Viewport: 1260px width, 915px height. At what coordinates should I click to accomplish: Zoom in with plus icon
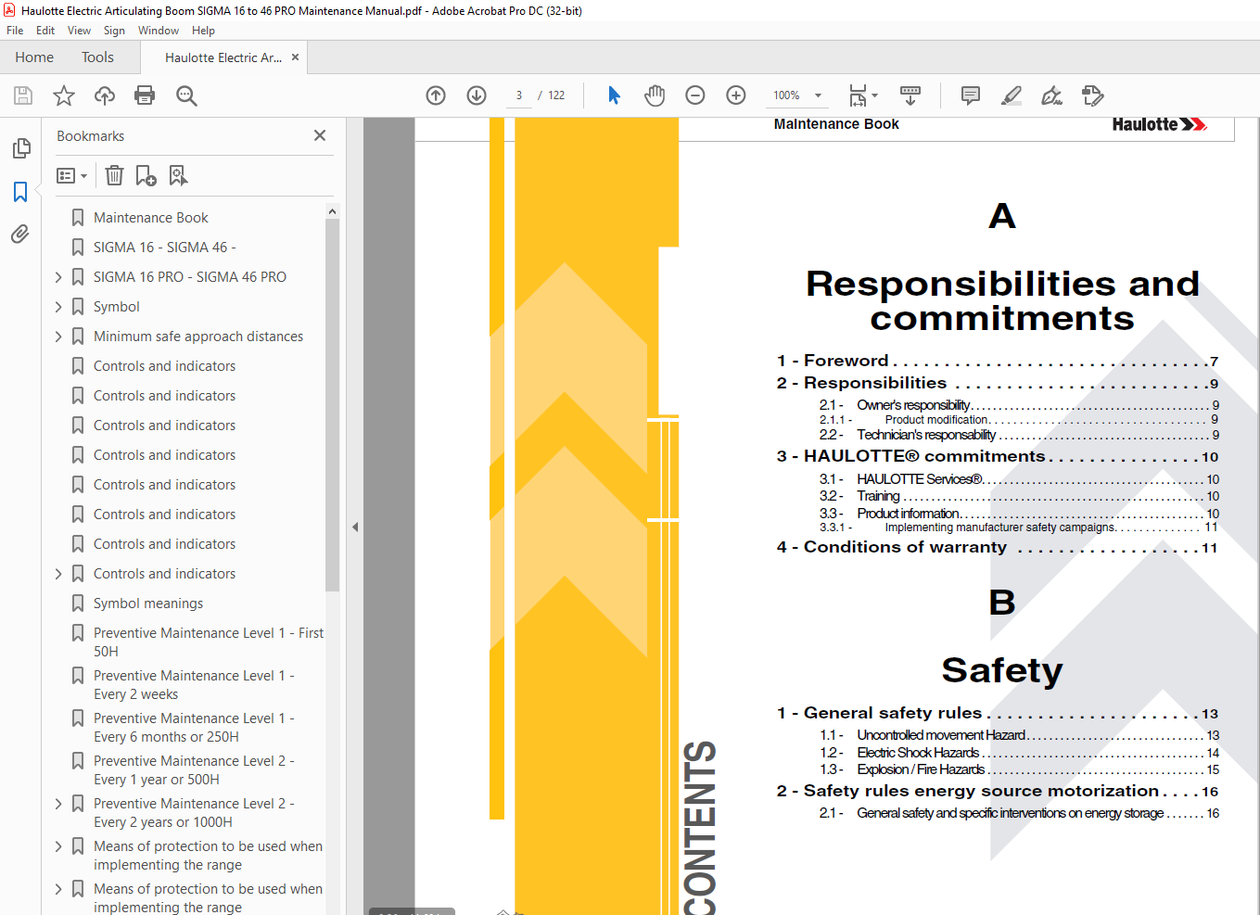pyautogui.click(x=736, y=95)
